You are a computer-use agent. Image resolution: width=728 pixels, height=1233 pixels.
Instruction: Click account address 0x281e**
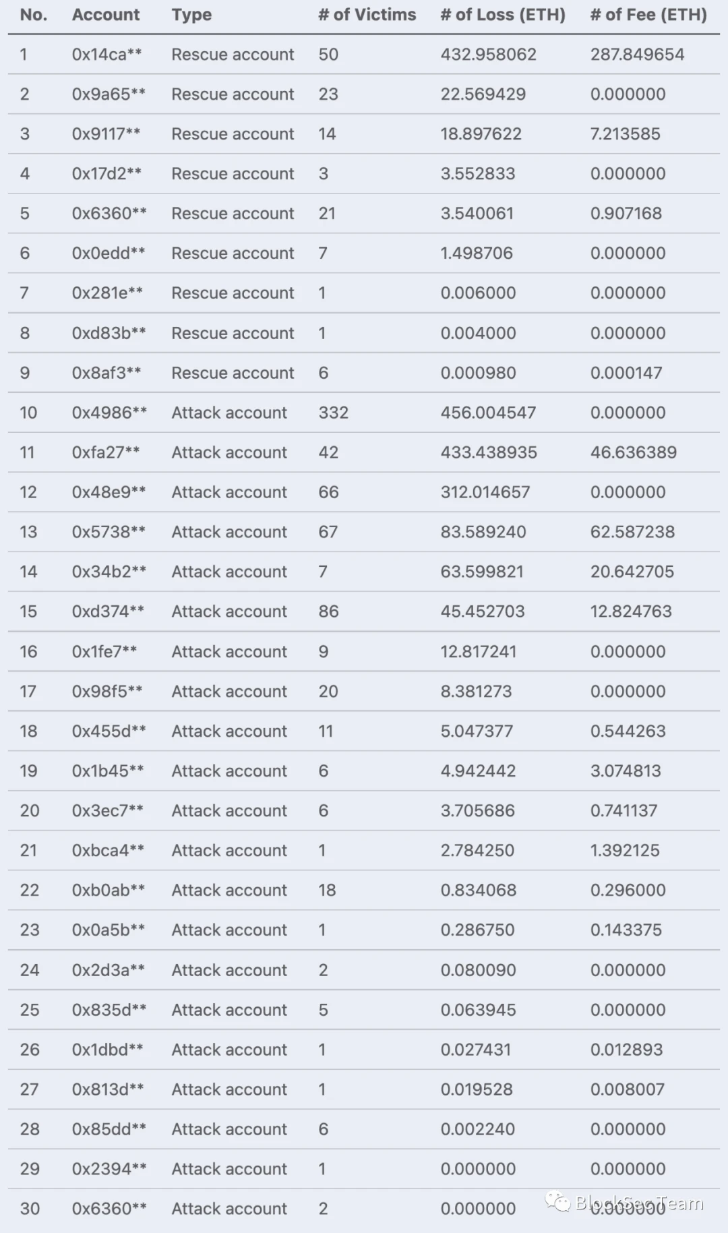[x=108, y=293]
